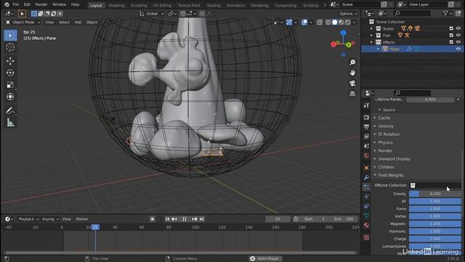Screen dimensions: 465x262
Task: Switch to the Sculpting workspace tab
Action: pyautogui.click(x=139, y=5)
